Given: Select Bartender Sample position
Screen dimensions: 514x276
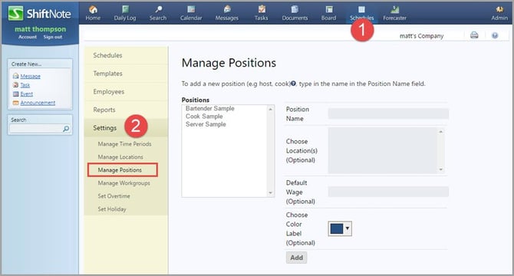Looking at the screenshot, I should click(209, 108).
